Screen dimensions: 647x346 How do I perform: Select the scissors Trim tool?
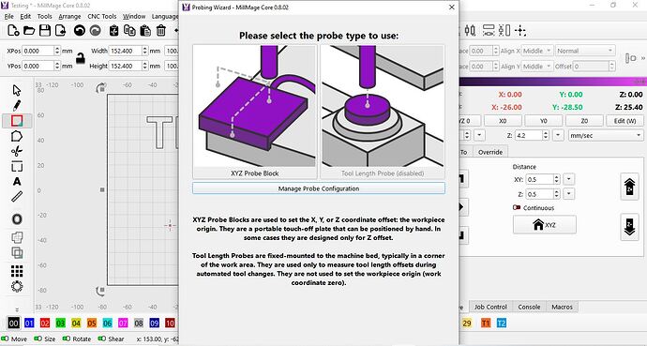[x=17, y=151]
